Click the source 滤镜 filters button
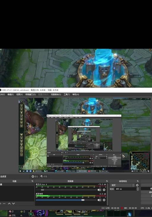This screenshot has height=217, width=152. (x=44, y=177)
